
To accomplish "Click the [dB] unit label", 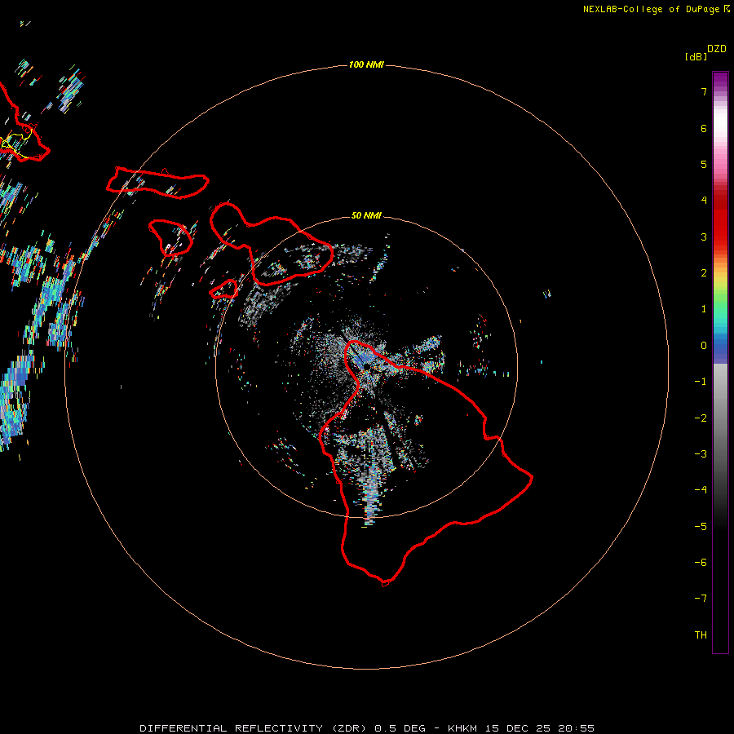I will [696, 56].
